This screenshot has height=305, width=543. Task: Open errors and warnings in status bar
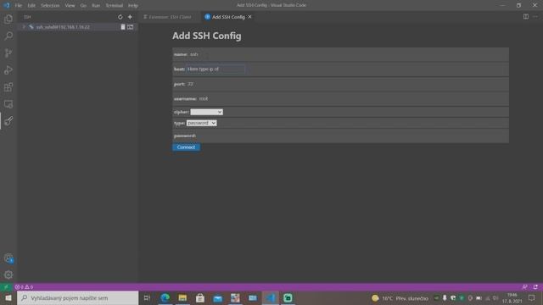pos(24,287)
